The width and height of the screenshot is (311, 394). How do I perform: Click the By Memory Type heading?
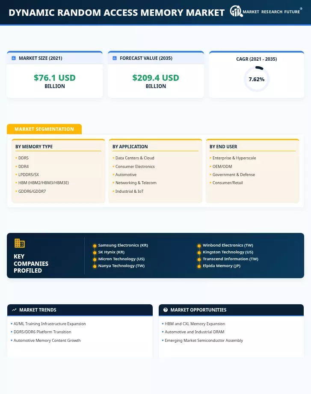(34, 147)
